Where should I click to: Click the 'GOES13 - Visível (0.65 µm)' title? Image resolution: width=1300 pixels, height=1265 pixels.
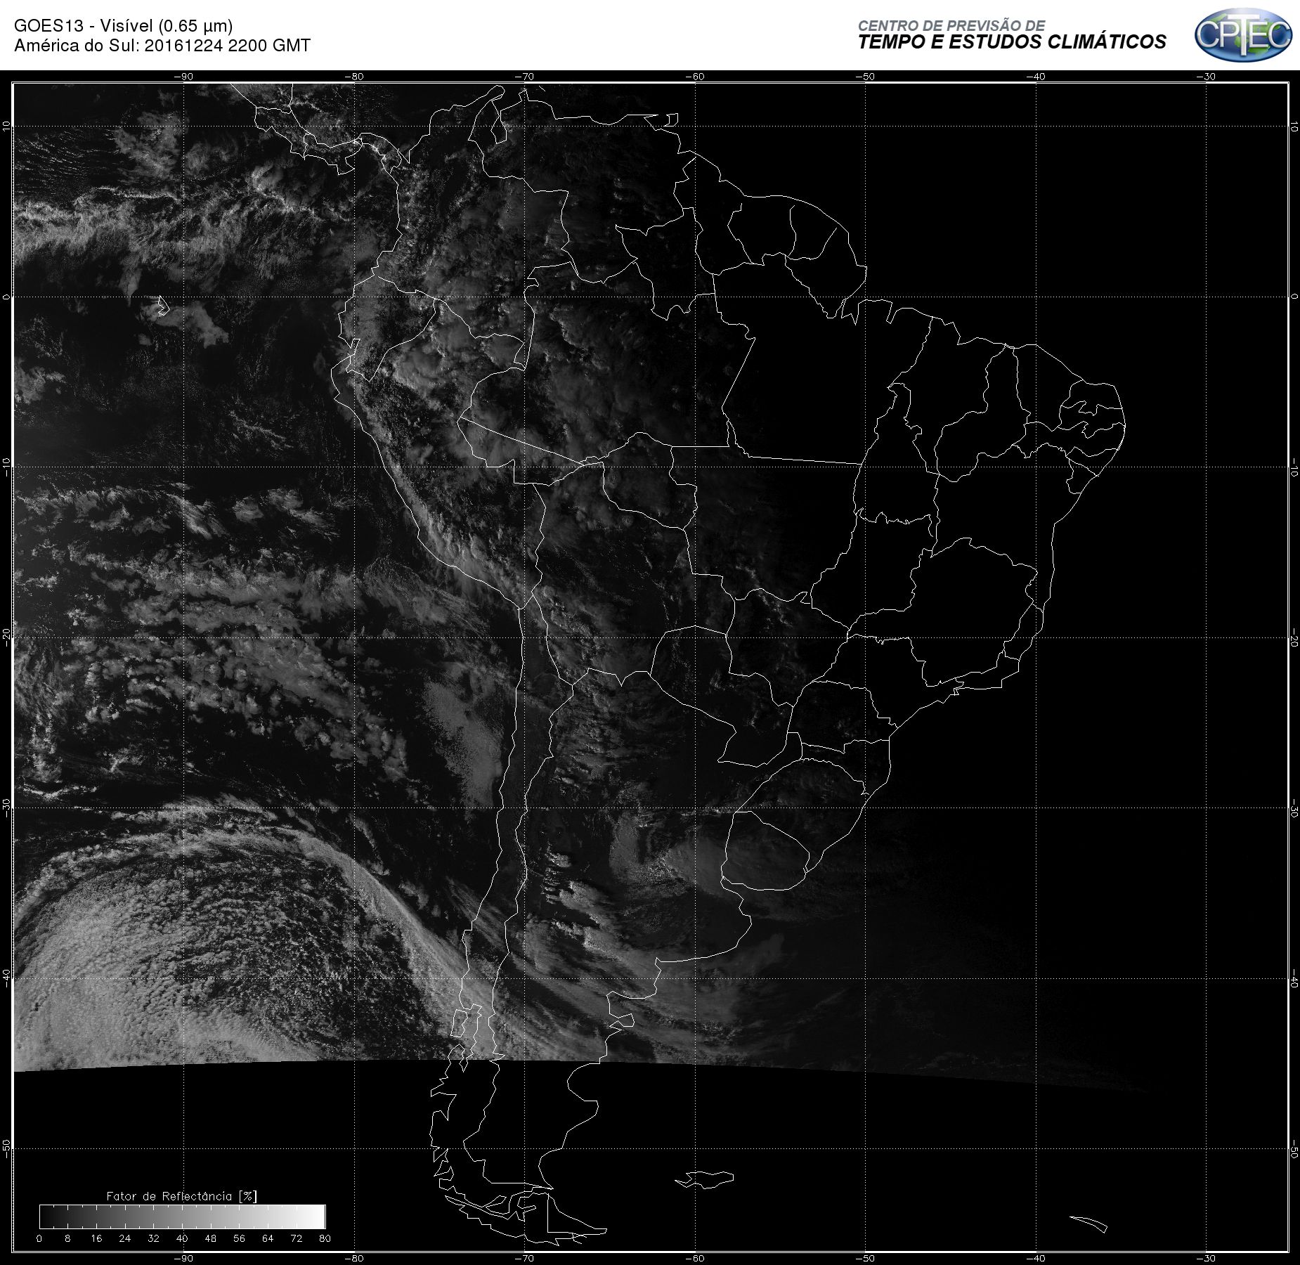coord(124,26)
